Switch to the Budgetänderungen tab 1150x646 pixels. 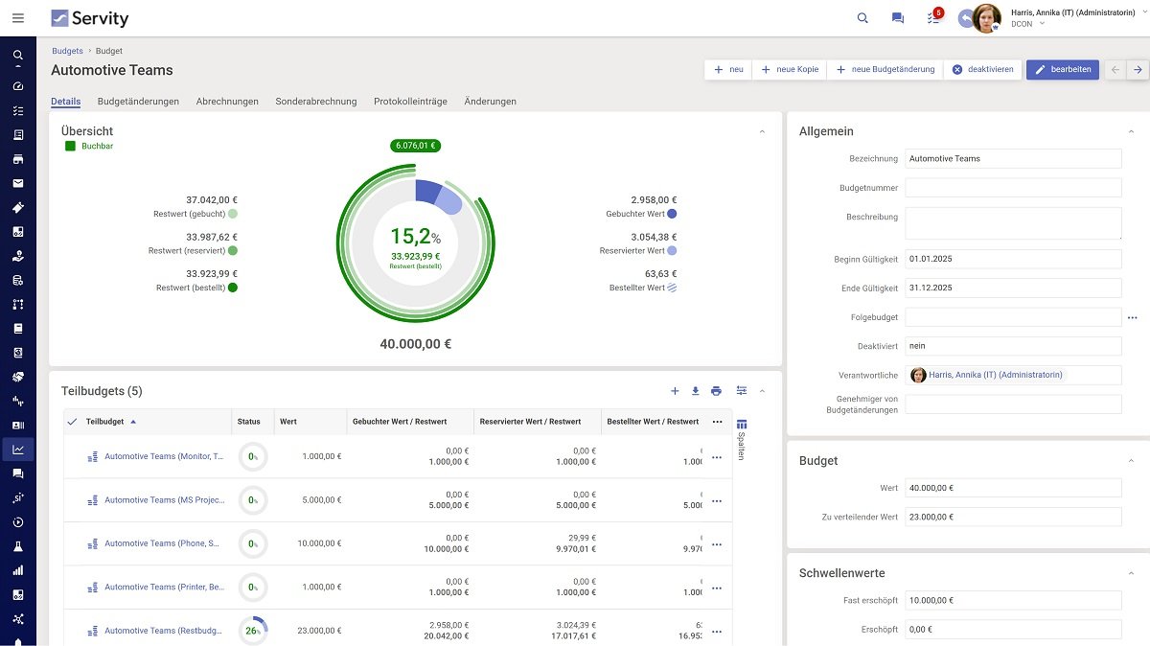[138, 101]
